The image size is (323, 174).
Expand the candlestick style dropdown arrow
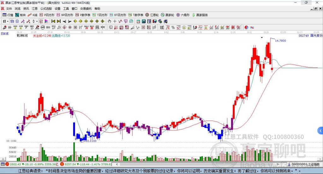tap(37, 21)
